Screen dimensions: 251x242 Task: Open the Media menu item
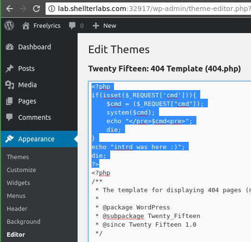pyautogui.click(x=27, y=85)
